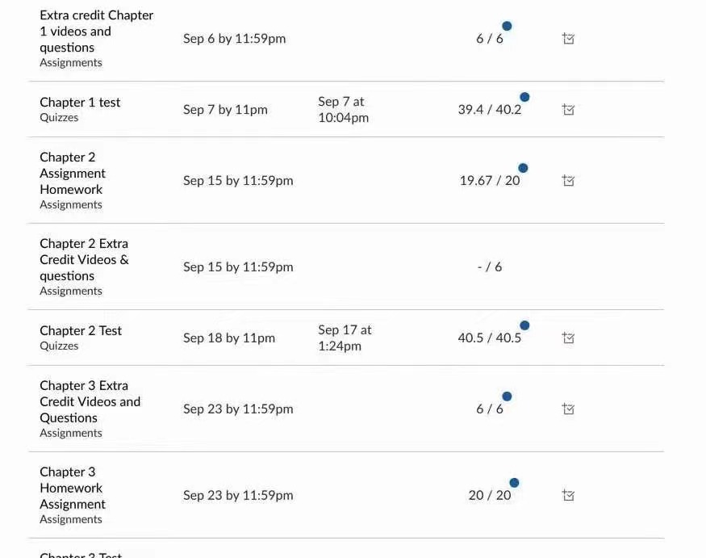Click blue dot on Extra credit Chapter 1 score
This screenshot has height=558, width=706.
click(507, 27)
